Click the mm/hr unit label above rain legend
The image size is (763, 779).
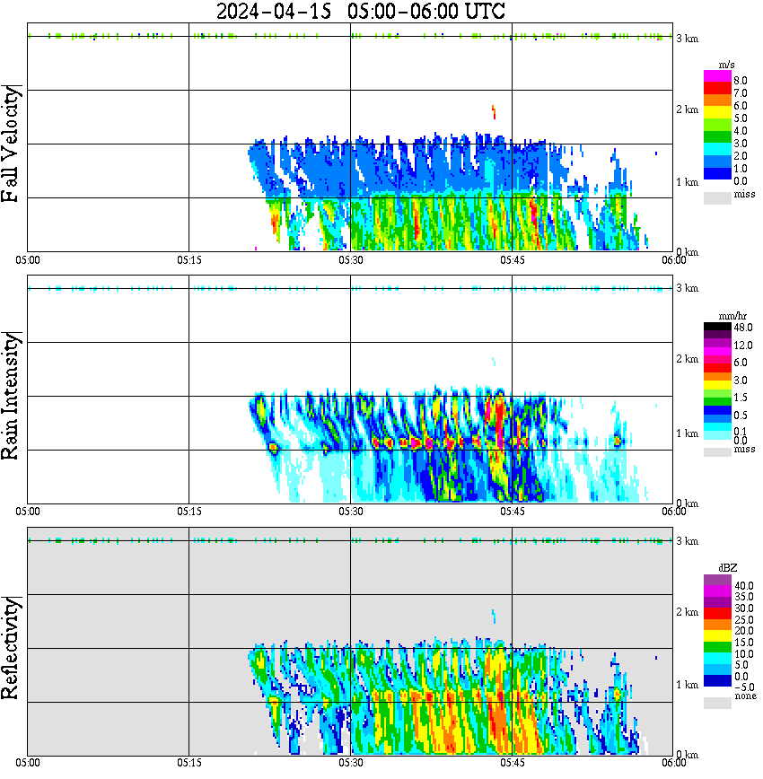tap(732, 317)
